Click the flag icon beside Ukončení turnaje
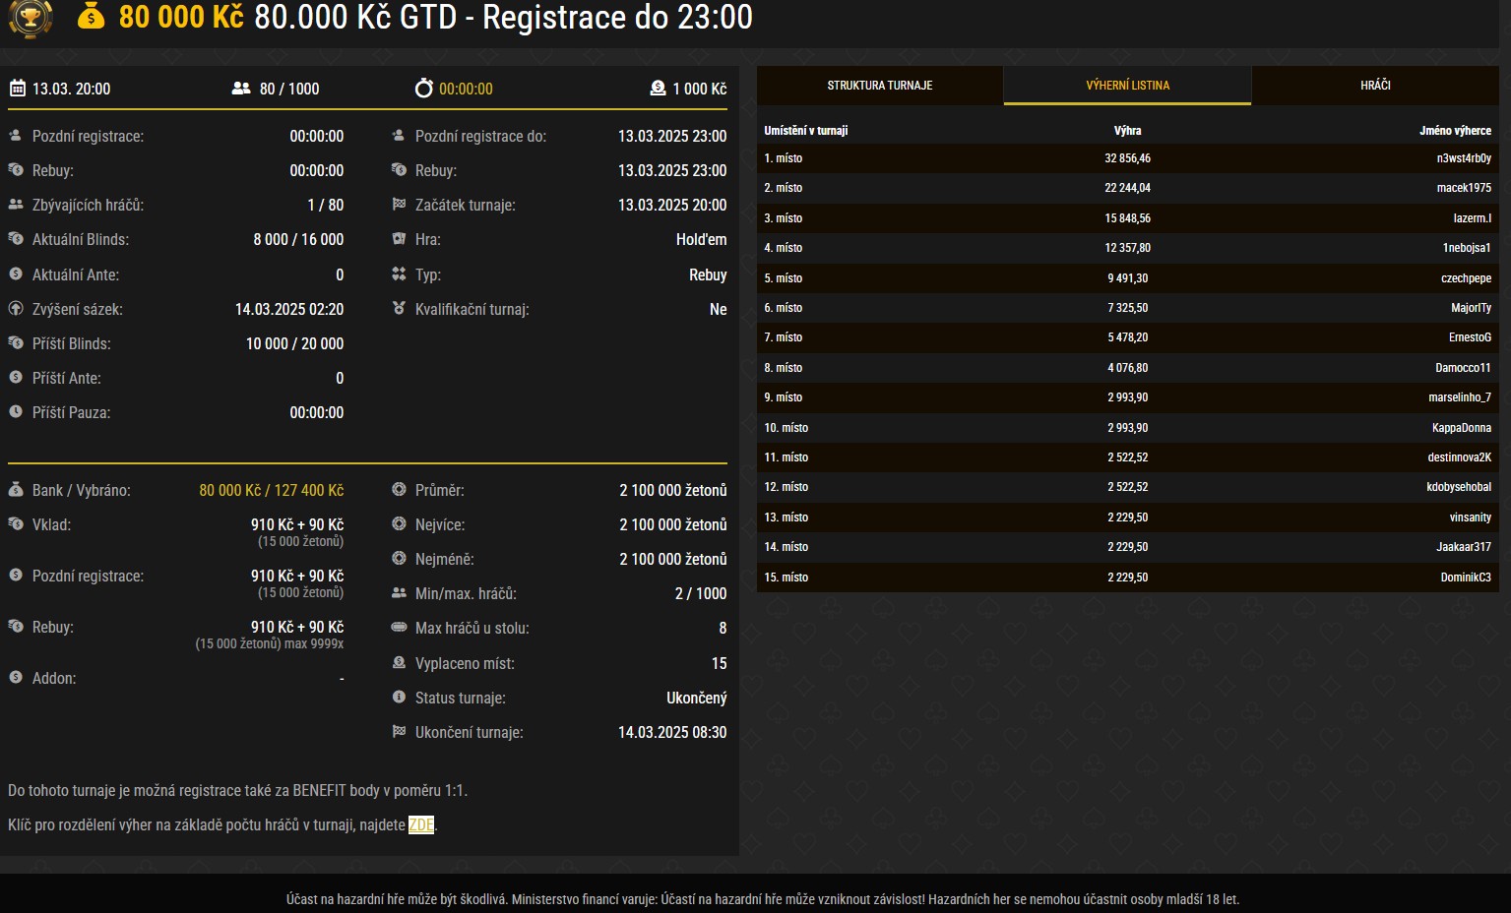1511x913 pixels. [x=399, y=732]
